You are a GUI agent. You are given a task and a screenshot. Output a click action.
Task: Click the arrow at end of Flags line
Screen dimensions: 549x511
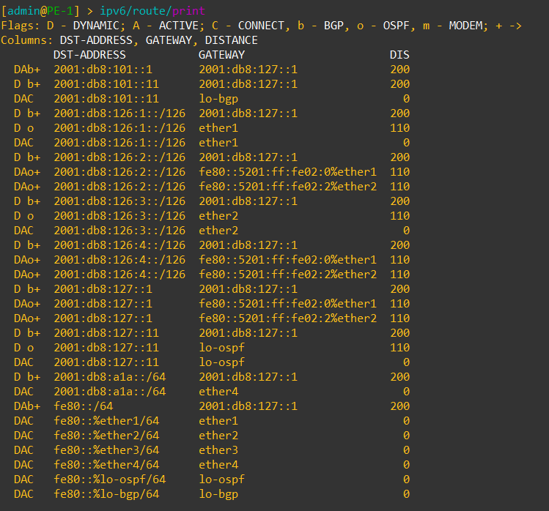(x=515, y=26)
